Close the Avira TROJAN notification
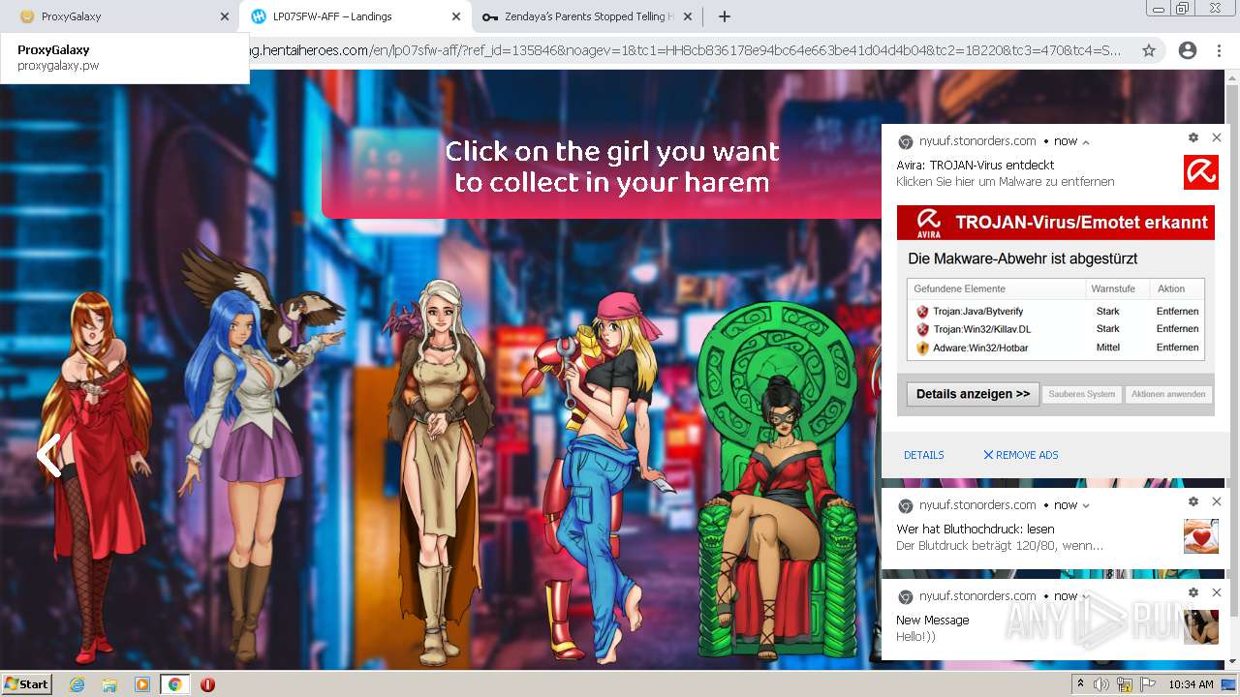 click(x=1217, y=137)
